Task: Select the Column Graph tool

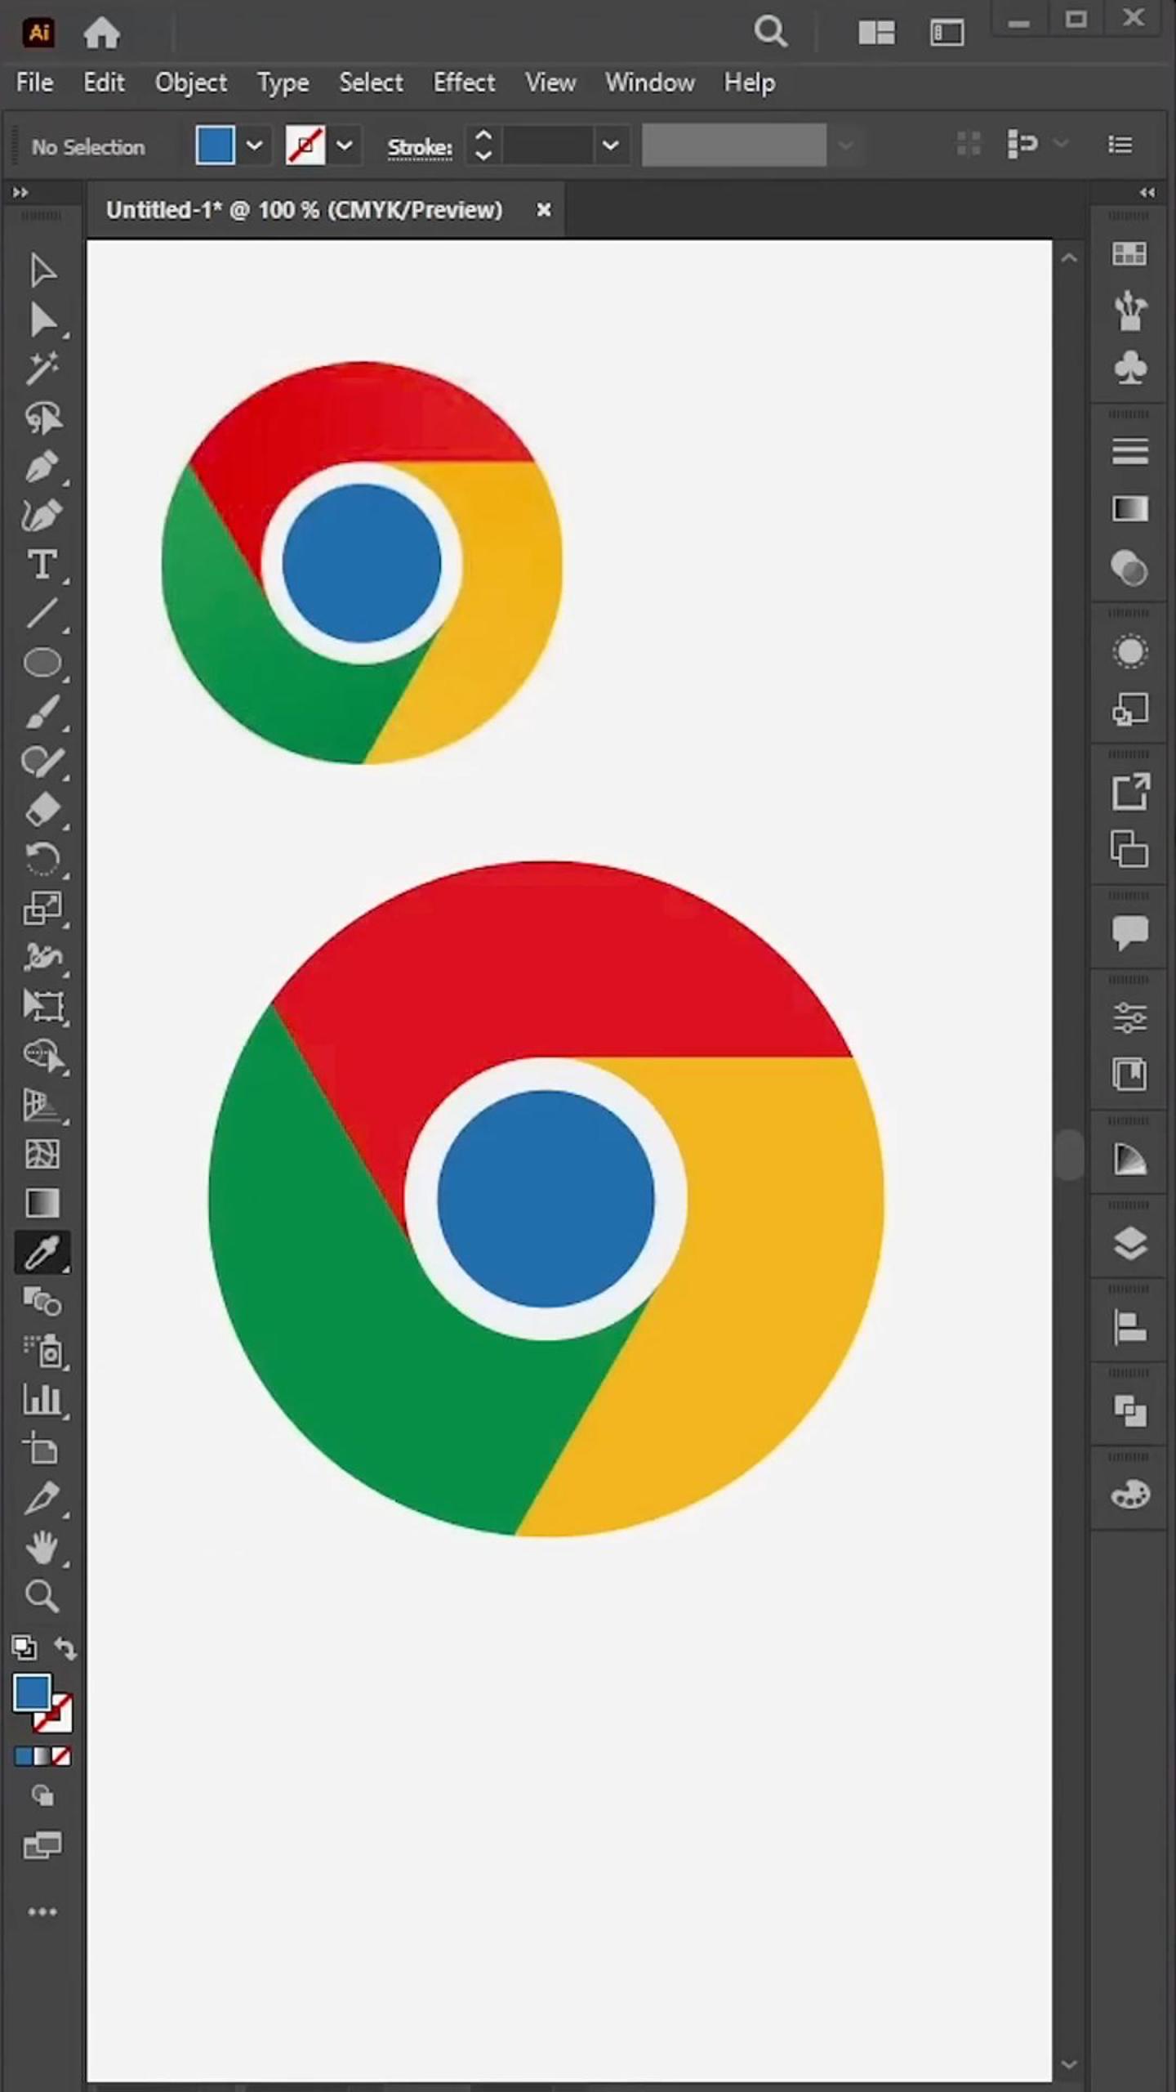Action: click(42, 1399)
